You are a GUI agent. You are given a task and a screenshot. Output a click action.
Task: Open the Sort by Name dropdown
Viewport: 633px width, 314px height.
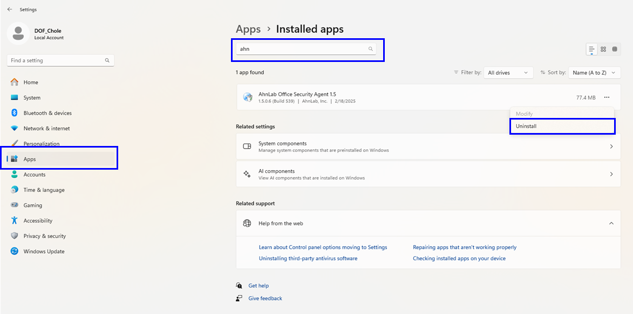(x=594, y=73)
